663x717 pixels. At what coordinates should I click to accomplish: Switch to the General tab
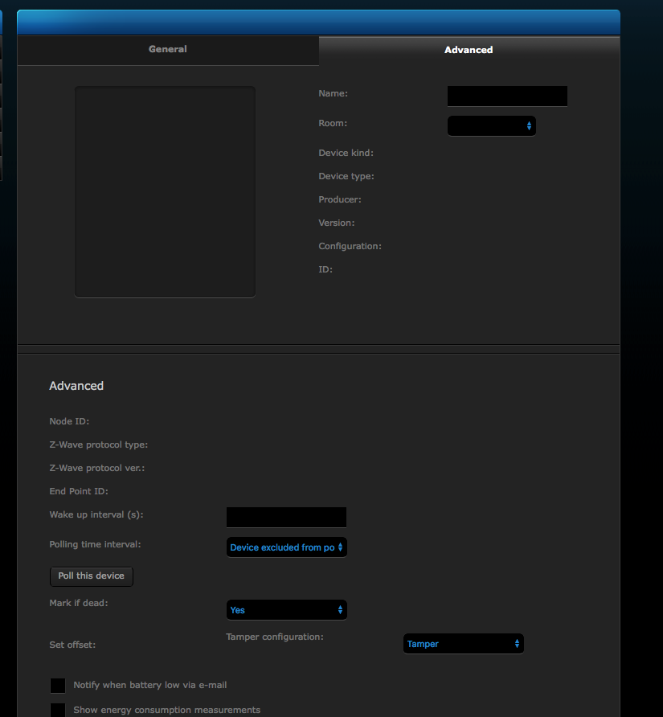point(167,50)
